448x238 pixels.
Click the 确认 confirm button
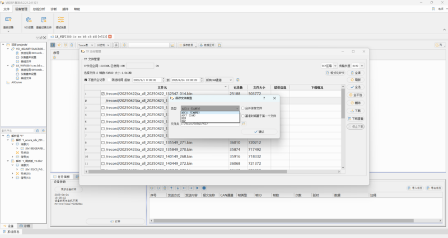coord(259,131)
